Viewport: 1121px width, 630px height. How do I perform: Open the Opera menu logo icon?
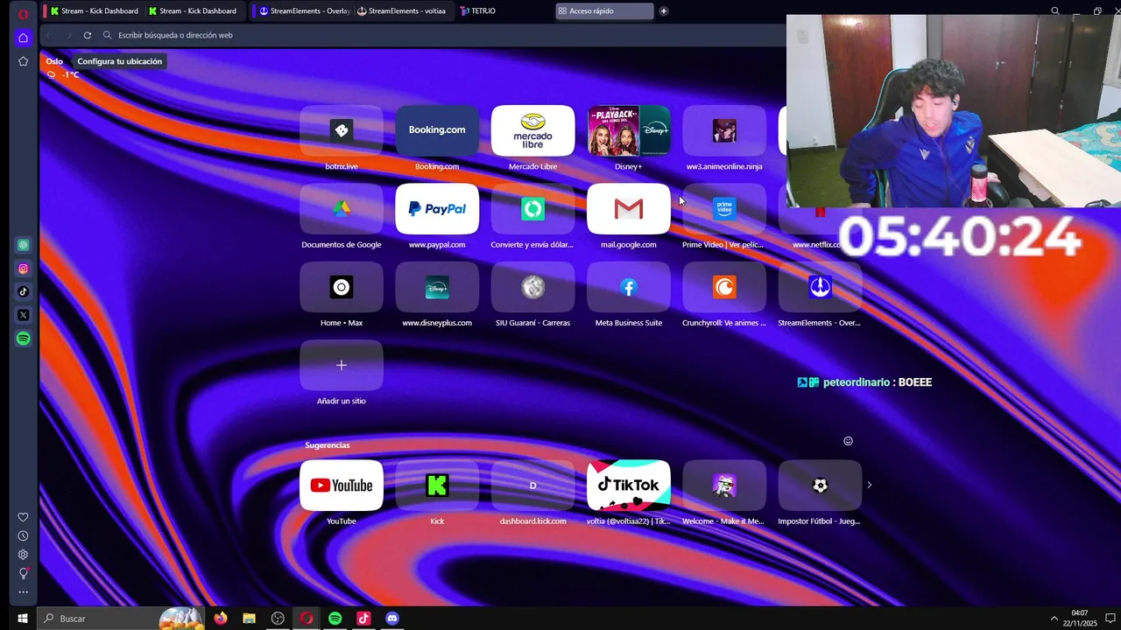[23, 13]
